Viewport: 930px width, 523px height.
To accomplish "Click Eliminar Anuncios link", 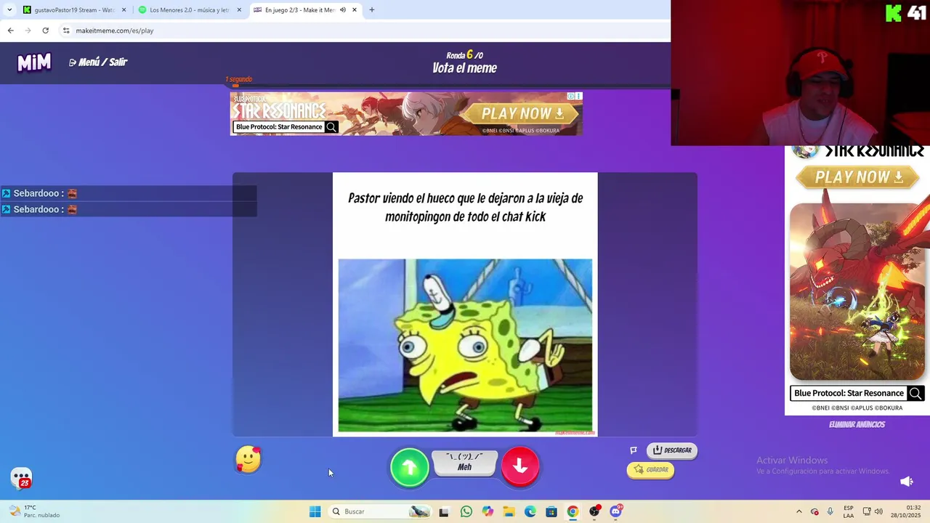I will (857, 425).
